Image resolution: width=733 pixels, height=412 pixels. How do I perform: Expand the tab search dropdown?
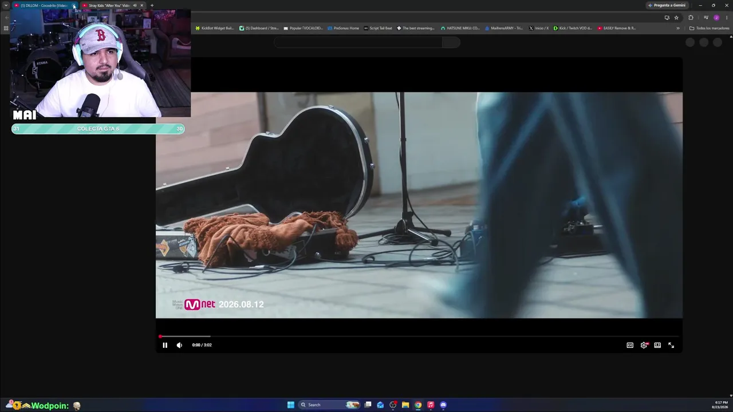click(x=6, y=5)
